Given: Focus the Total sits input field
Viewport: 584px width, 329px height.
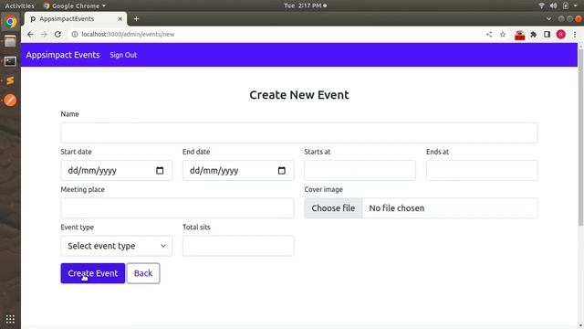Looking at the screenshot, I should point(238,246).
